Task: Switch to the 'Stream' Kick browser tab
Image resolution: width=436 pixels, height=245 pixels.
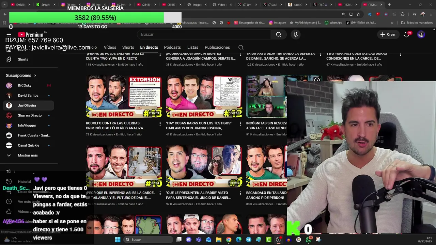Action: 46,5
